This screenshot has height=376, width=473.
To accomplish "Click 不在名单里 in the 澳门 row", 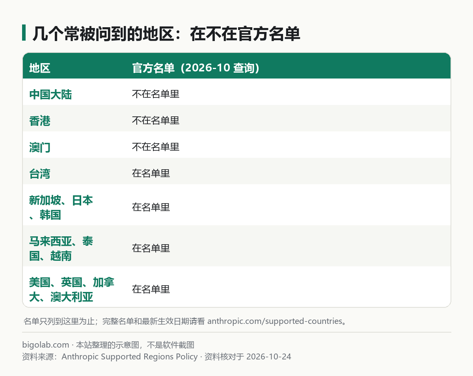I will pyautogui.click(x=156, y=147).
